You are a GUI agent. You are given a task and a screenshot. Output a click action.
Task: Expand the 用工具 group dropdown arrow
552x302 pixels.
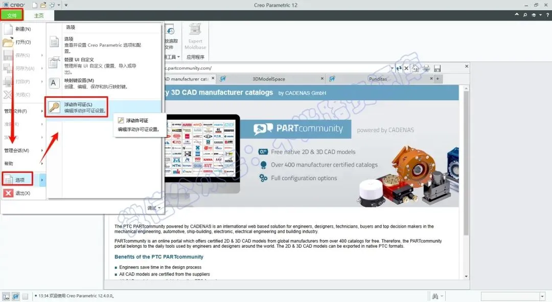click(178, 57)
